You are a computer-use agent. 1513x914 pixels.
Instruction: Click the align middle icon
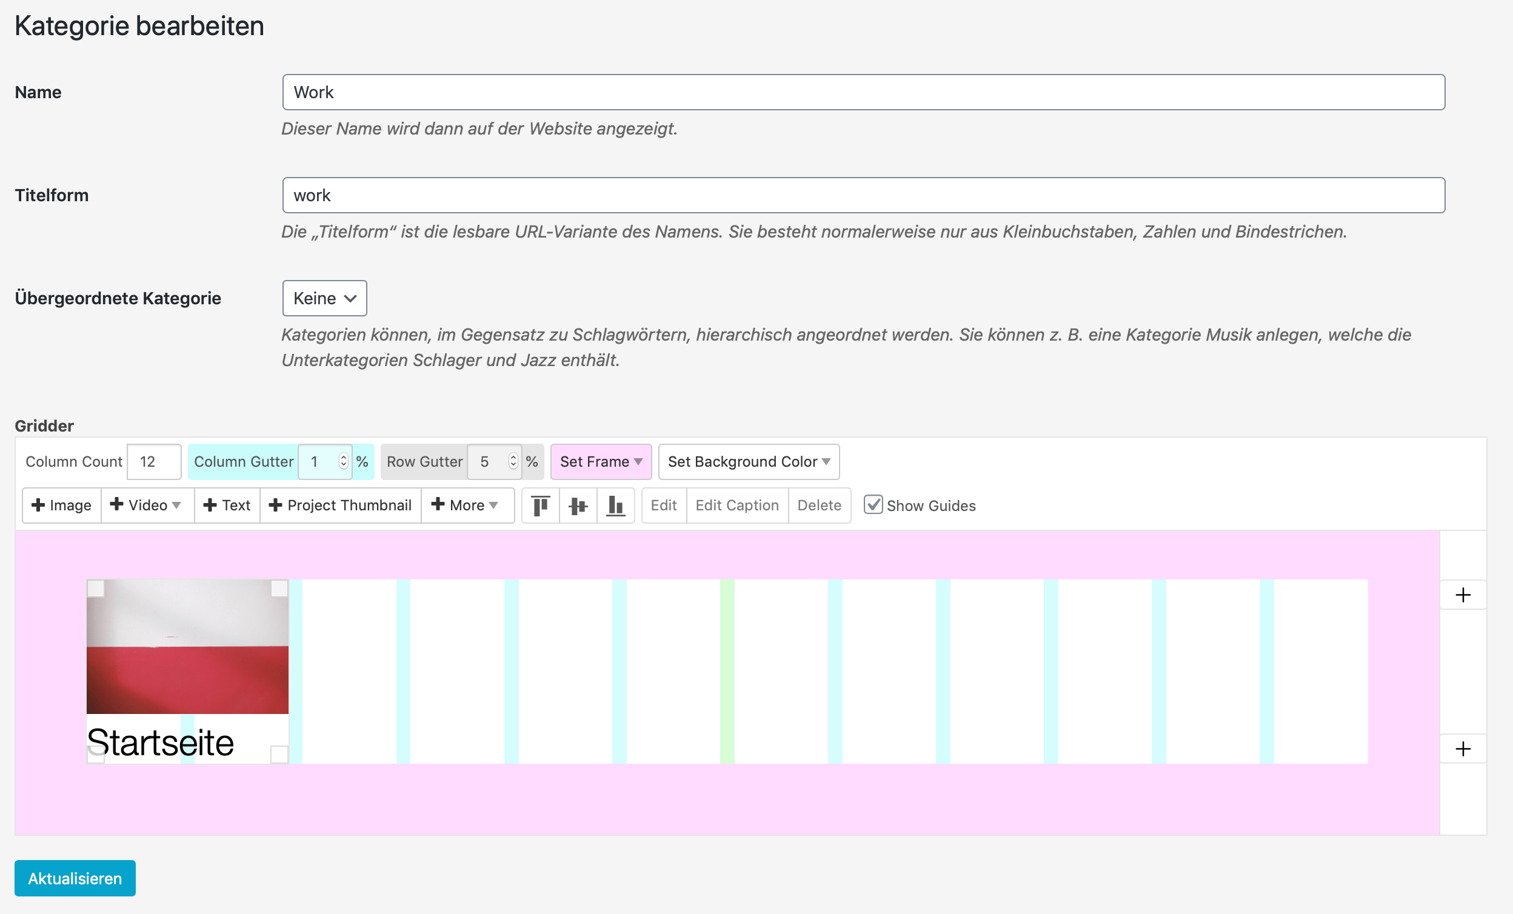pyautogui.click(x=578, y=505)
